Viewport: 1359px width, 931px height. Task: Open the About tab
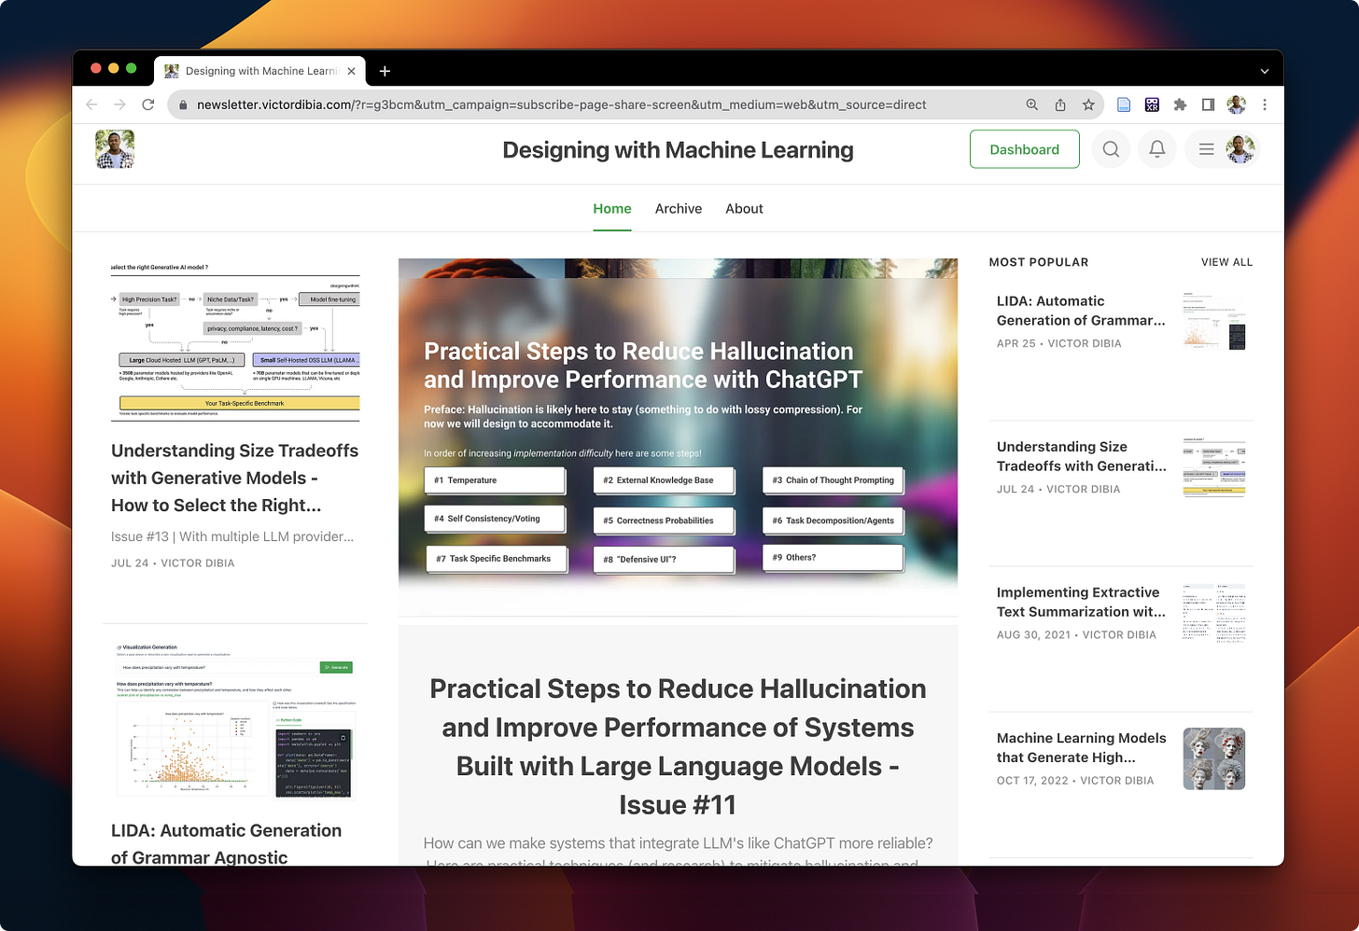pyautogui.click(x=744, y=209)
